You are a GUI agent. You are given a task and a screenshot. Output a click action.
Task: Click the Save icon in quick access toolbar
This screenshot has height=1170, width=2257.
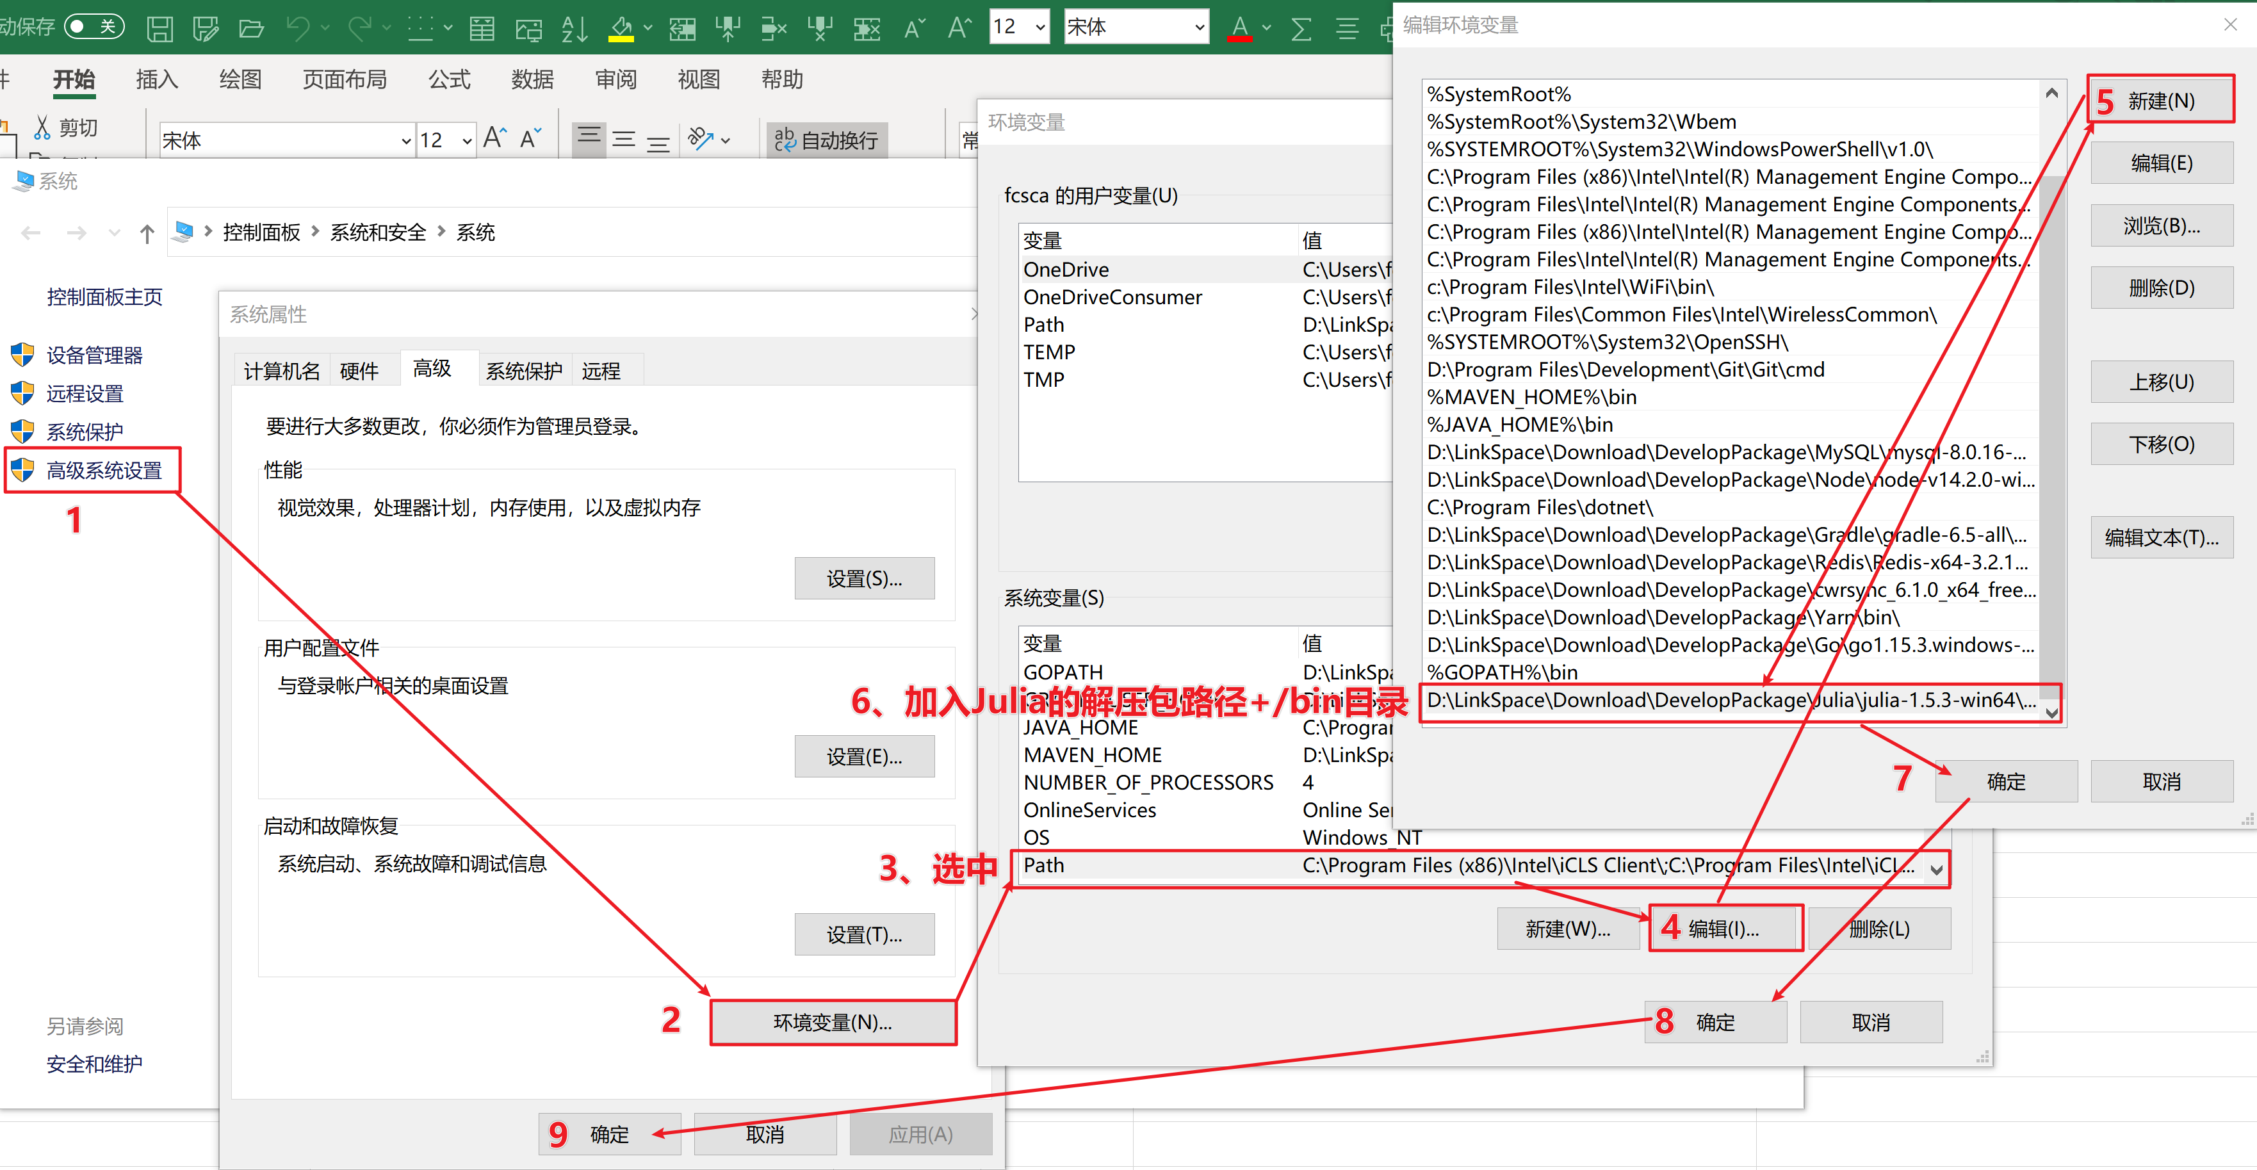click(x=159, y=29)
